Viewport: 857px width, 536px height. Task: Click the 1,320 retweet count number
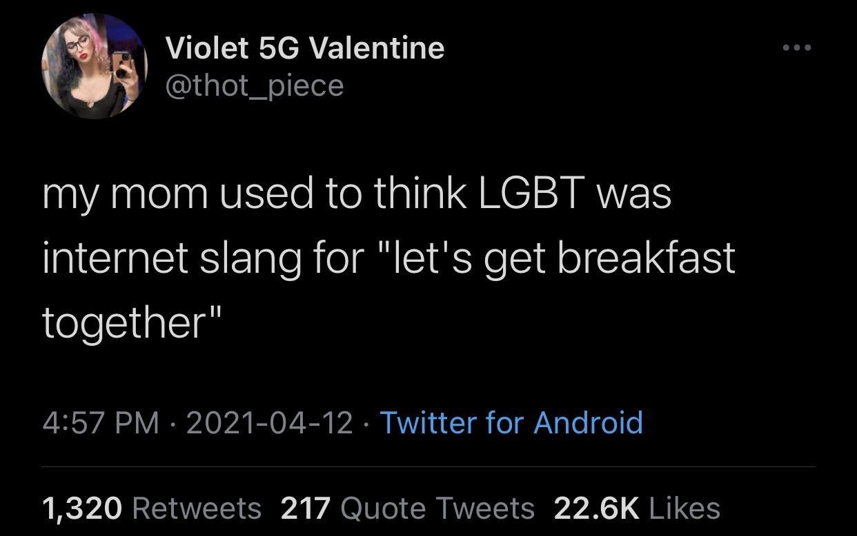(x=82, y=508)
